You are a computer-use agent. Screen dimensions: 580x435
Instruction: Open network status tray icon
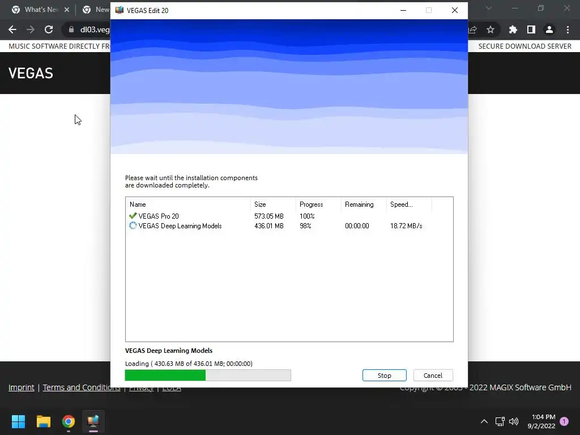[x=500, y=421]
